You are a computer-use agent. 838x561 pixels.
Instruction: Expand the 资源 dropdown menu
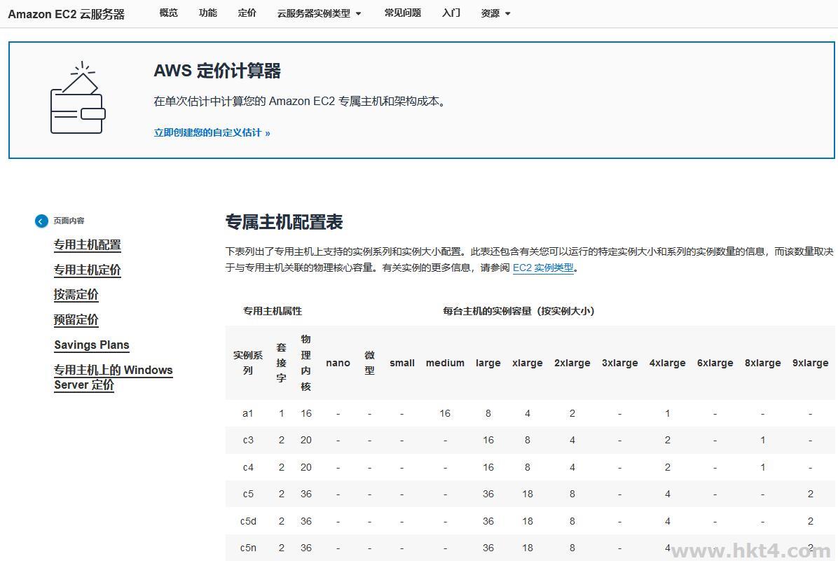click(495, 13)
